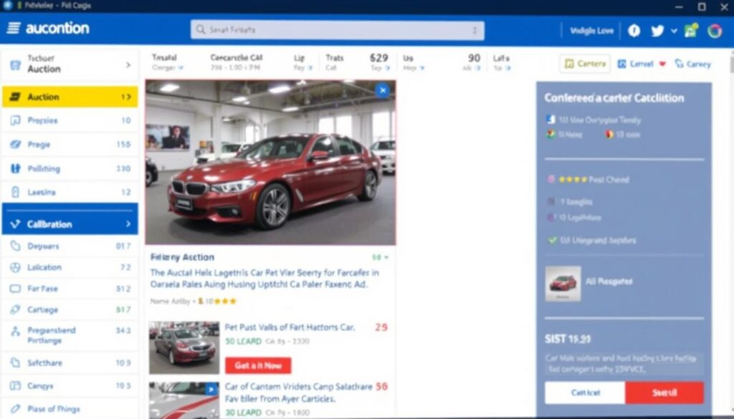Toggle the checkbox above the green checkmark item

550,218
